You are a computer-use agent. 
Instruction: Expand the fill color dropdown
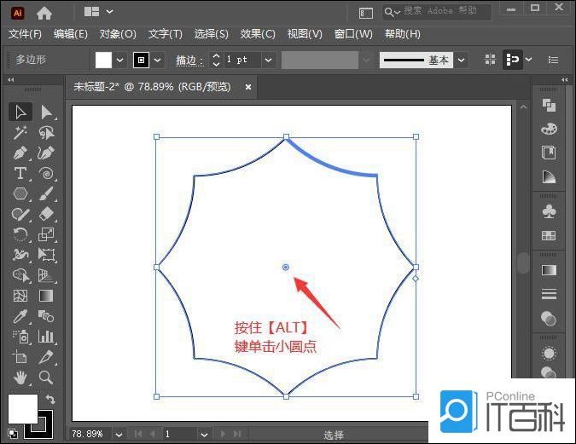click(x=119, y=60)
